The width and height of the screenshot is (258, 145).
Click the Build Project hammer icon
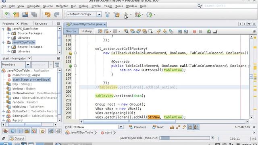[107, 14]
